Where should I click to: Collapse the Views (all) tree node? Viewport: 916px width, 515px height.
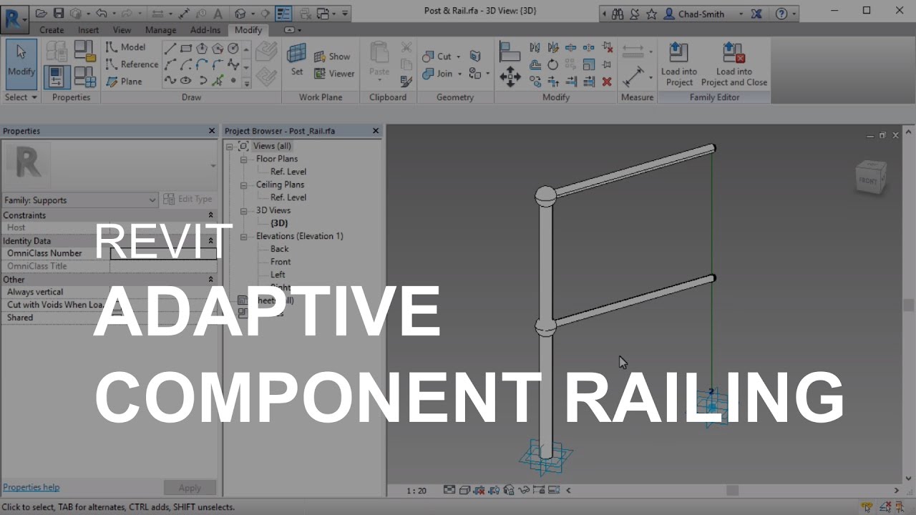[230, 146]
